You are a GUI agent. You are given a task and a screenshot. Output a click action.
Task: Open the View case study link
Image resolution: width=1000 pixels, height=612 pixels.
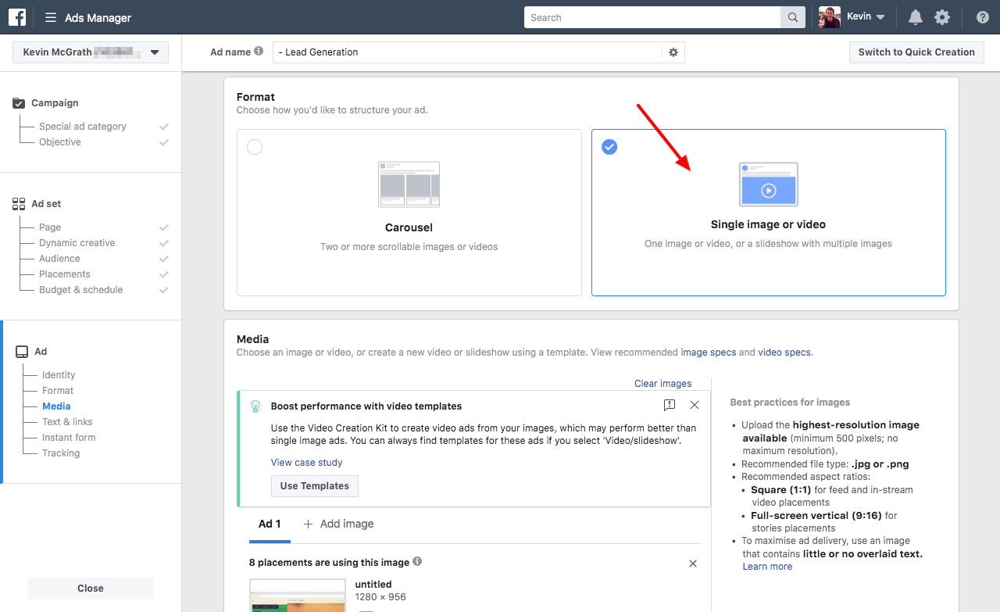(306, 462)
